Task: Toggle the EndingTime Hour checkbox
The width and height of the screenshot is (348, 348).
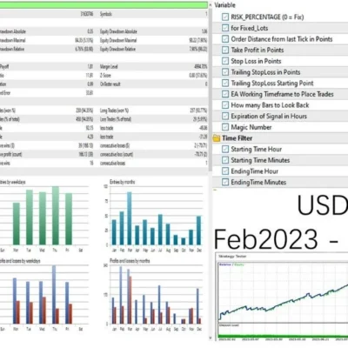Action: point(225,171)
